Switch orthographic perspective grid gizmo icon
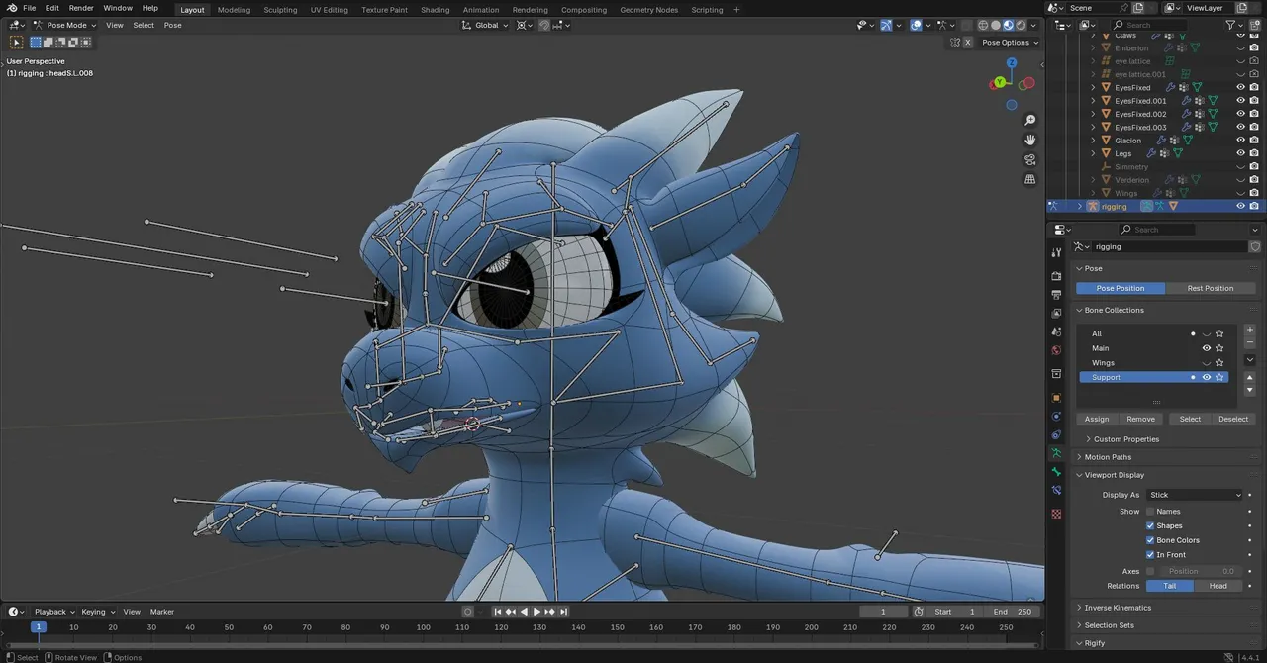1267x663 pixels. coord(1030,179)
